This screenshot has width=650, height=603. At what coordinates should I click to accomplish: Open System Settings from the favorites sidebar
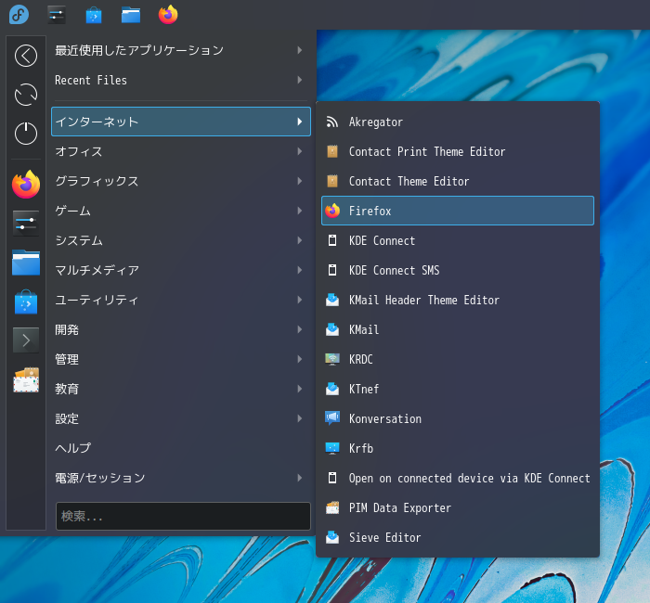tap(26, 224)
